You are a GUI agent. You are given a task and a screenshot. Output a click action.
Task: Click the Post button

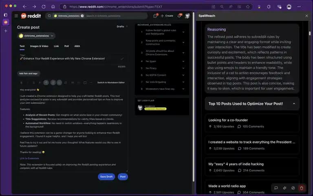coord(123,177)
